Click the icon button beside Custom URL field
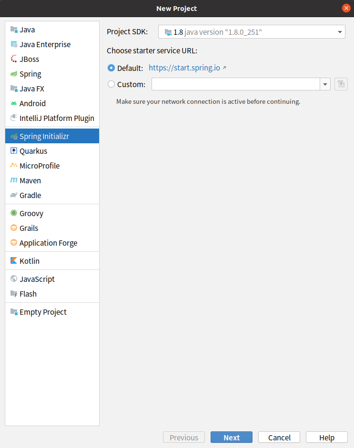 pyautogui.click(x=341, y=84)
